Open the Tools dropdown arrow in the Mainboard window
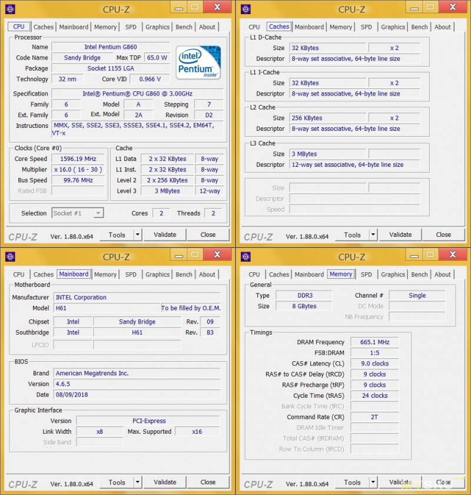Viewport: 471px width, 495px height. click(x=138, y=482)
